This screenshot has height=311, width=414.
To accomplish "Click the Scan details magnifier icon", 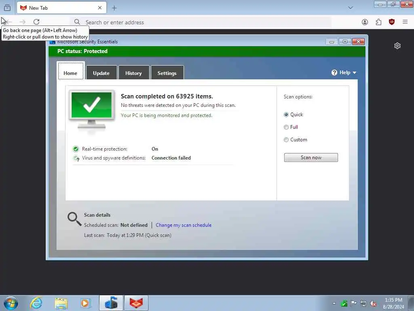I will click(x=74, y=219).
